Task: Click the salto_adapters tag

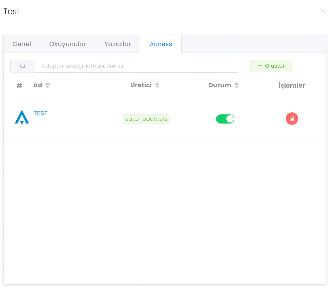Action: coord(147,119)
